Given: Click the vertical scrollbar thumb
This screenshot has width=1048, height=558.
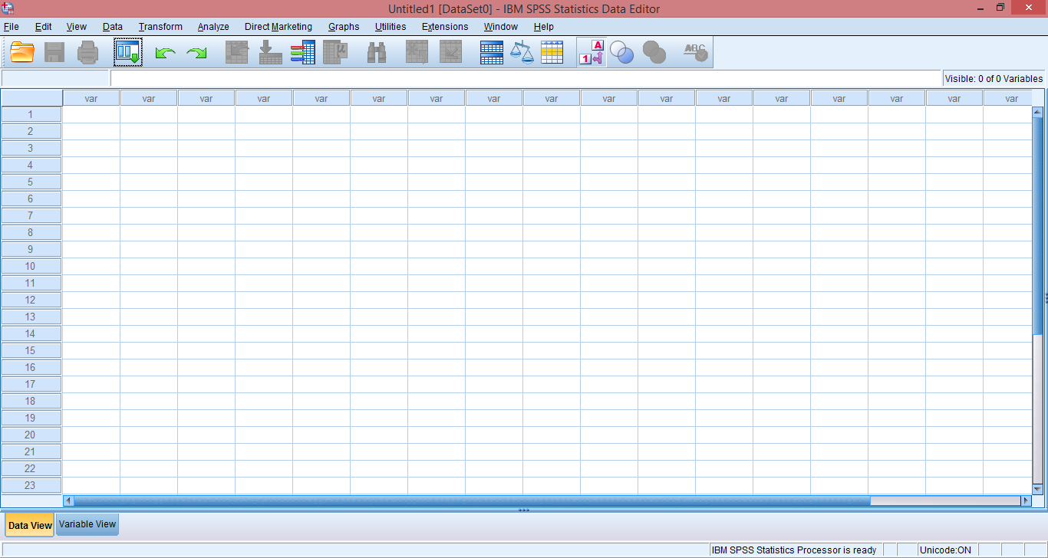Looking at the screenshot, I should (1038, 226).
